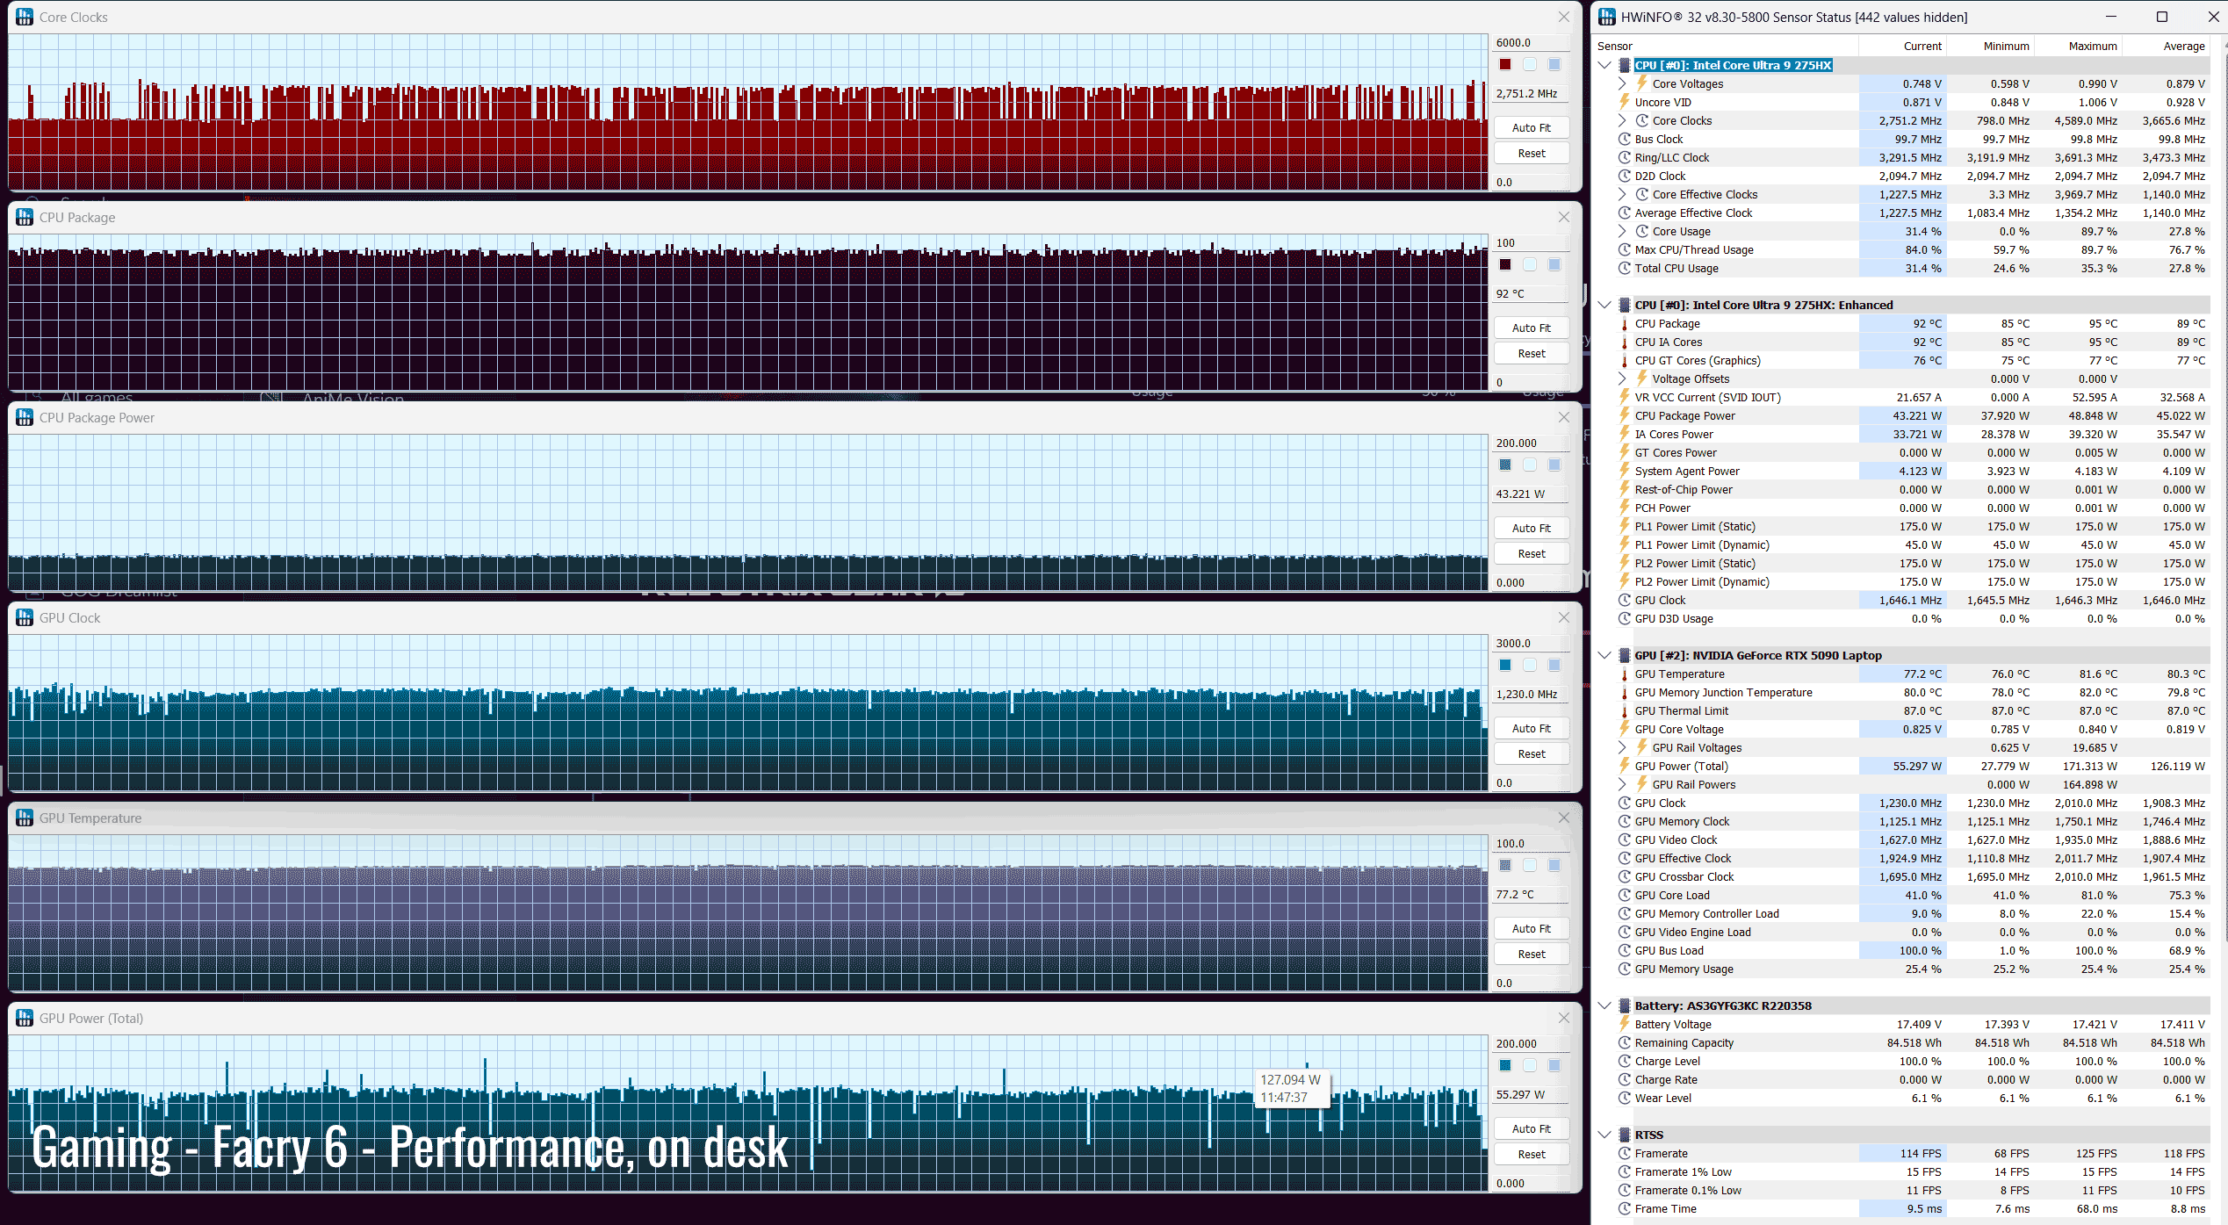Click the HWiNFO icon in GPU Power (Total) graph title

click(25, 1018)
